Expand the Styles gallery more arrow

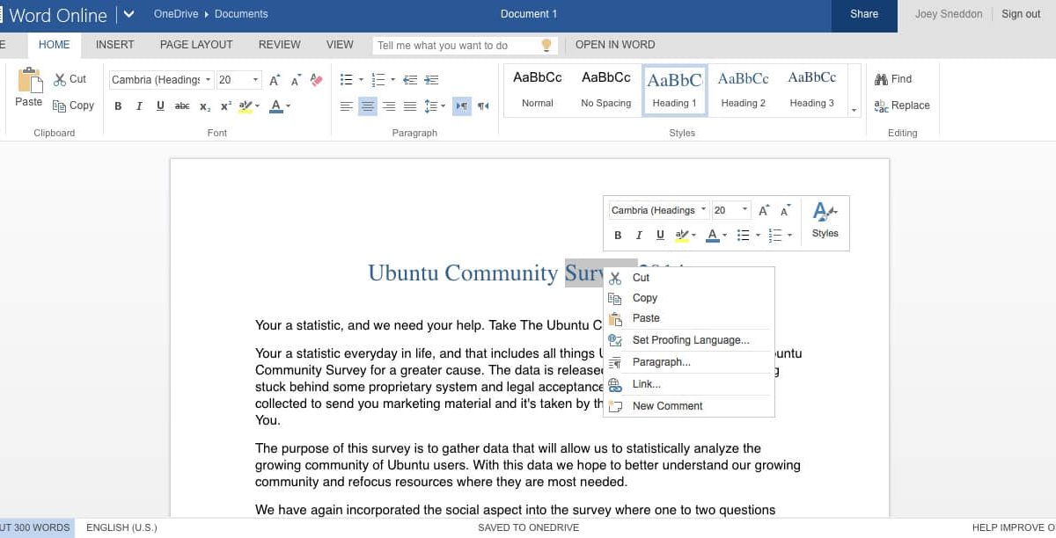854,111
